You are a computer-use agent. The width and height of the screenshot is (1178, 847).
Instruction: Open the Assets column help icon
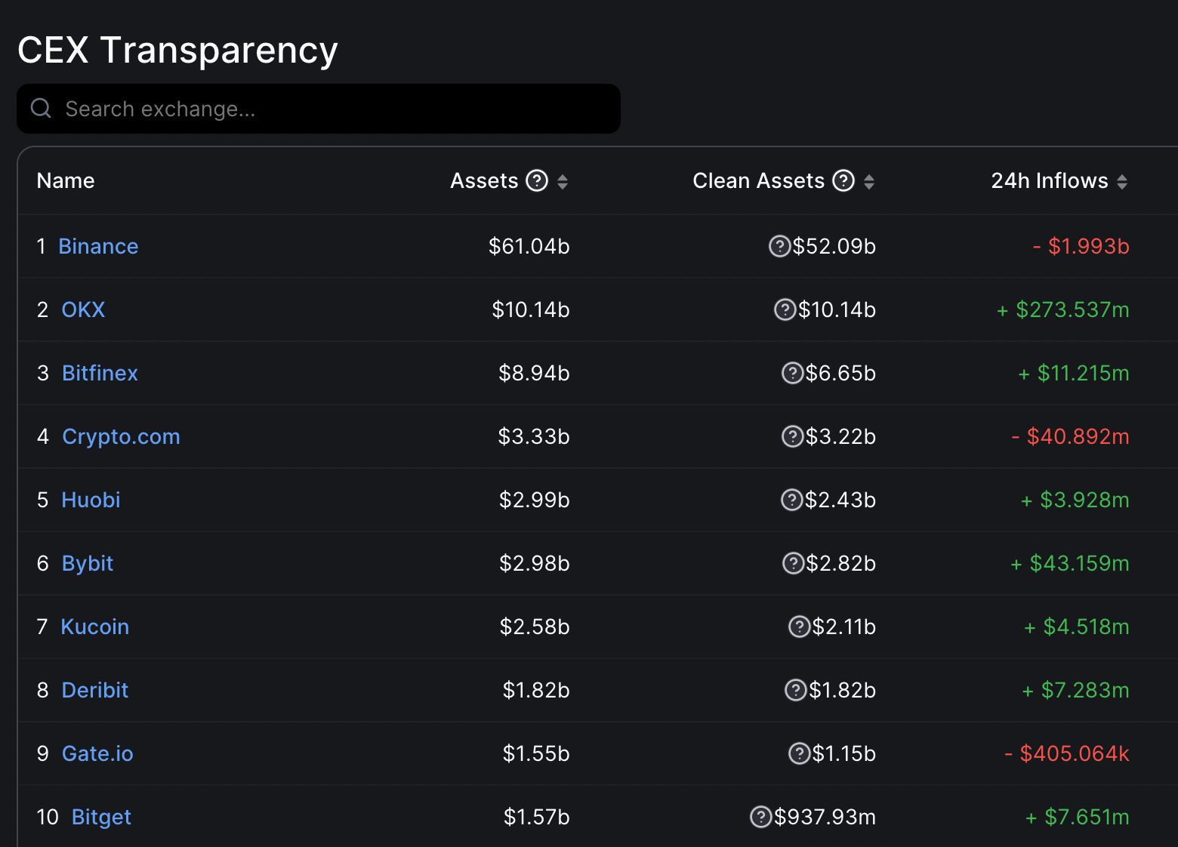pos(537,180)
